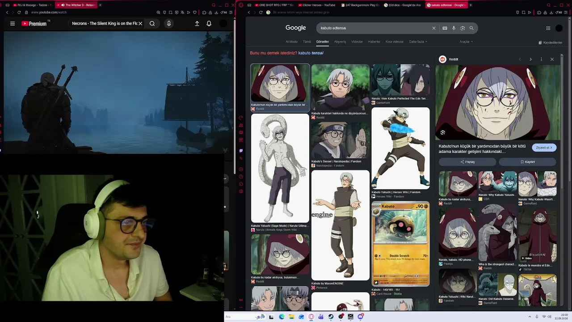
Task: Close the Reddit image preview panel
Action: click(x=552, y=59)
